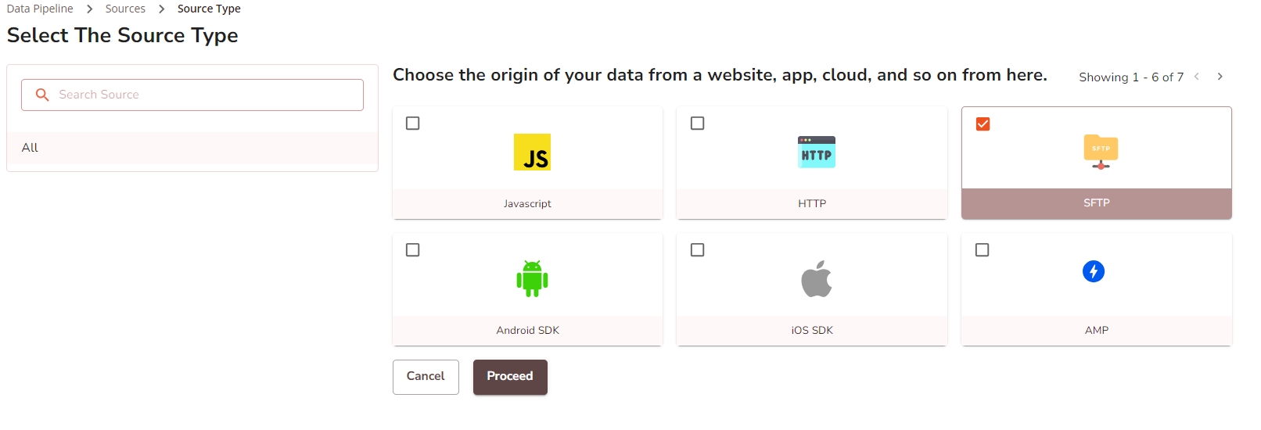Go to previous page of sources
The image size is (1261, 430).
(x=1197, y=77)
